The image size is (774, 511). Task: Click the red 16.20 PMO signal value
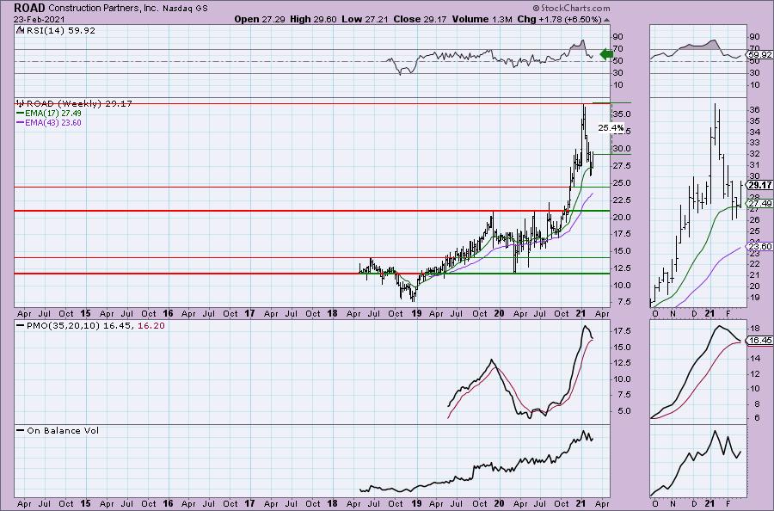point(151,326)
